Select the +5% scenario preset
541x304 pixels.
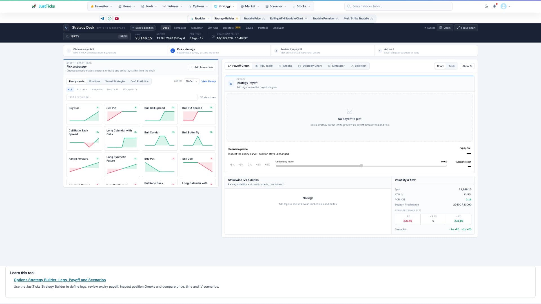point(267,165)
